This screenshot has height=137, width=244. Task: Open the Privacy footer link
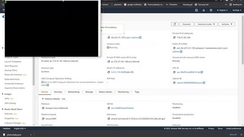click(211, 129)
